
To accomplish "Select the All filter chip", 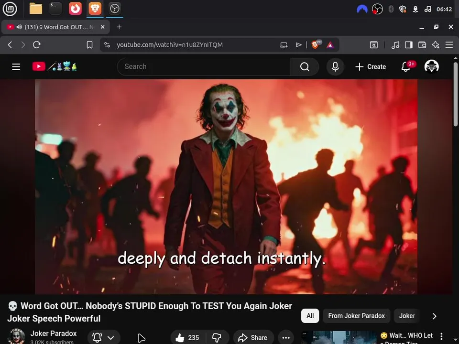I will [x=310, y=316].
